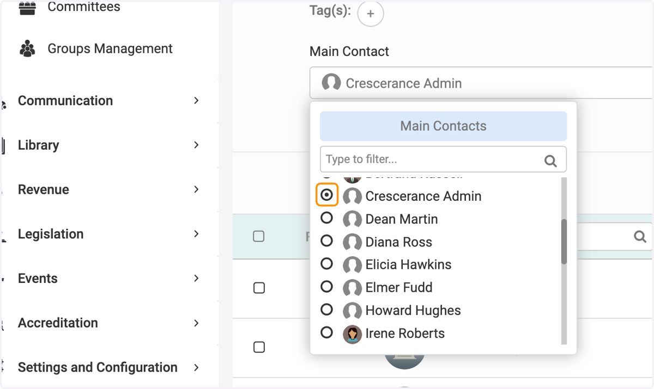The image size is (654, 389).
Task: Click Elmer Fudd avatar icon
Action: click(x=352, y=288)
